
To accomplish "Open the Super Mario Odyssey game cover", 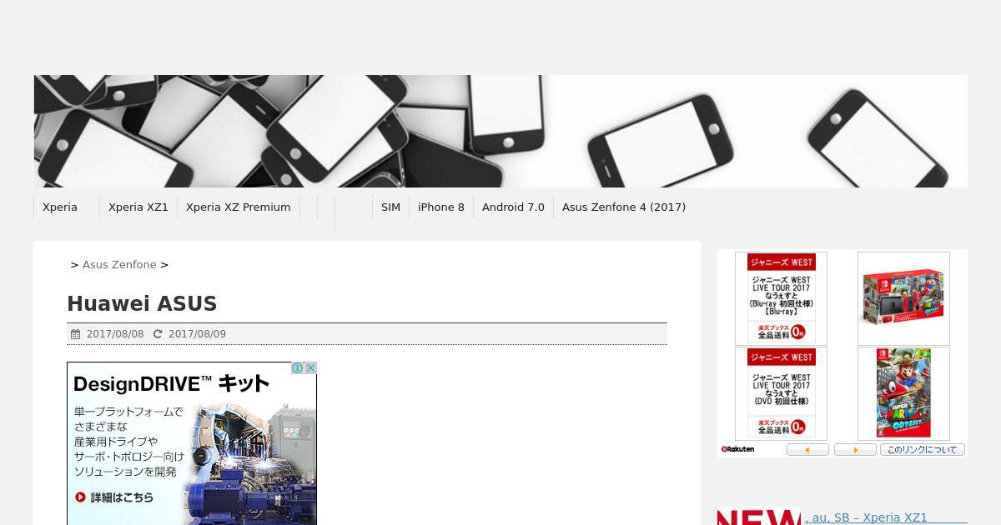I will click(x=903, y=393).
